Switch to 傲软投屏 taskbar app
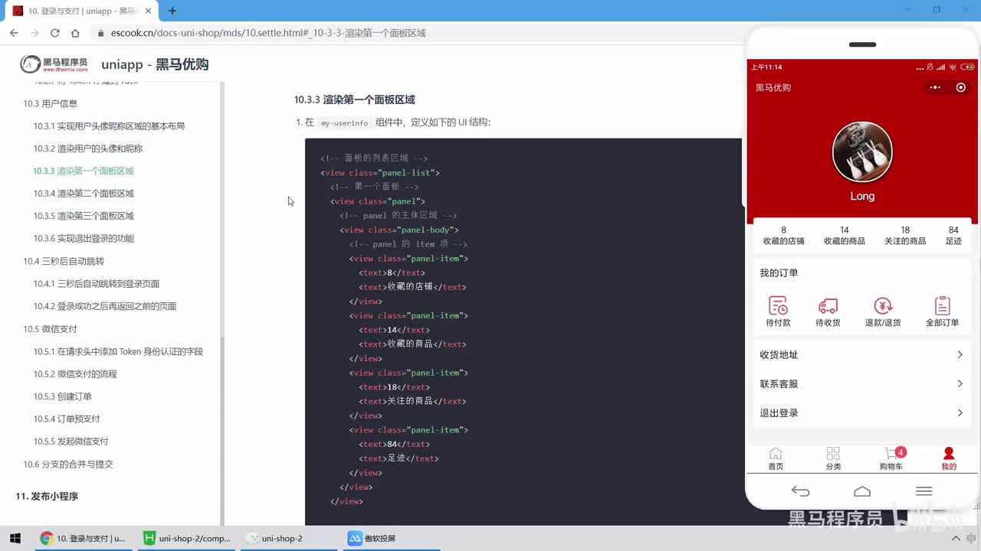The image size is (981, 551). [x=391, y=539]
